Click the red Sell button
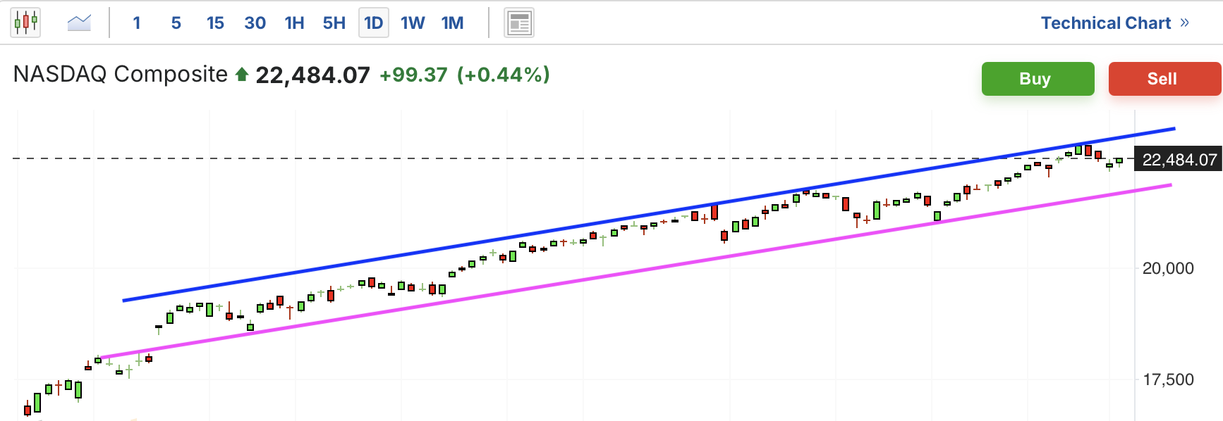The height and width of the screenshot is (421, 1223). (1164, 79)
